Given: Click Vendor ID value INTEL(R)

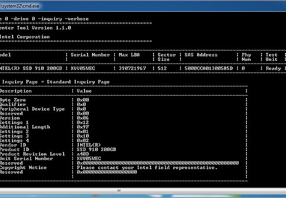Looking at the screenshot, I should coord(88,145).
